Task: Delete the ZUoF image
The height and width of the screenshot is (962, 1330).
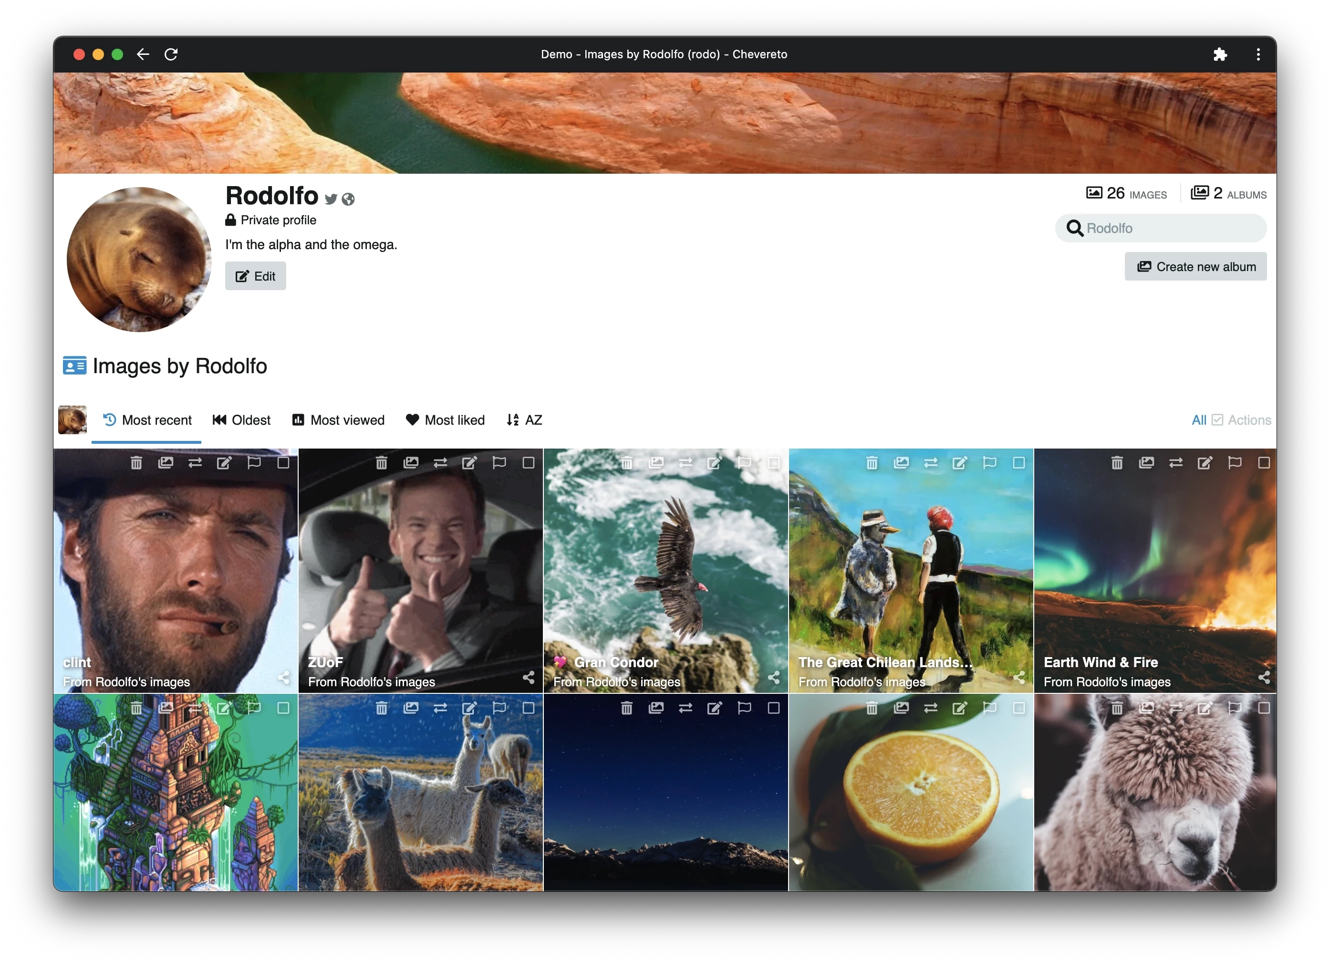Action: point(381,463)
